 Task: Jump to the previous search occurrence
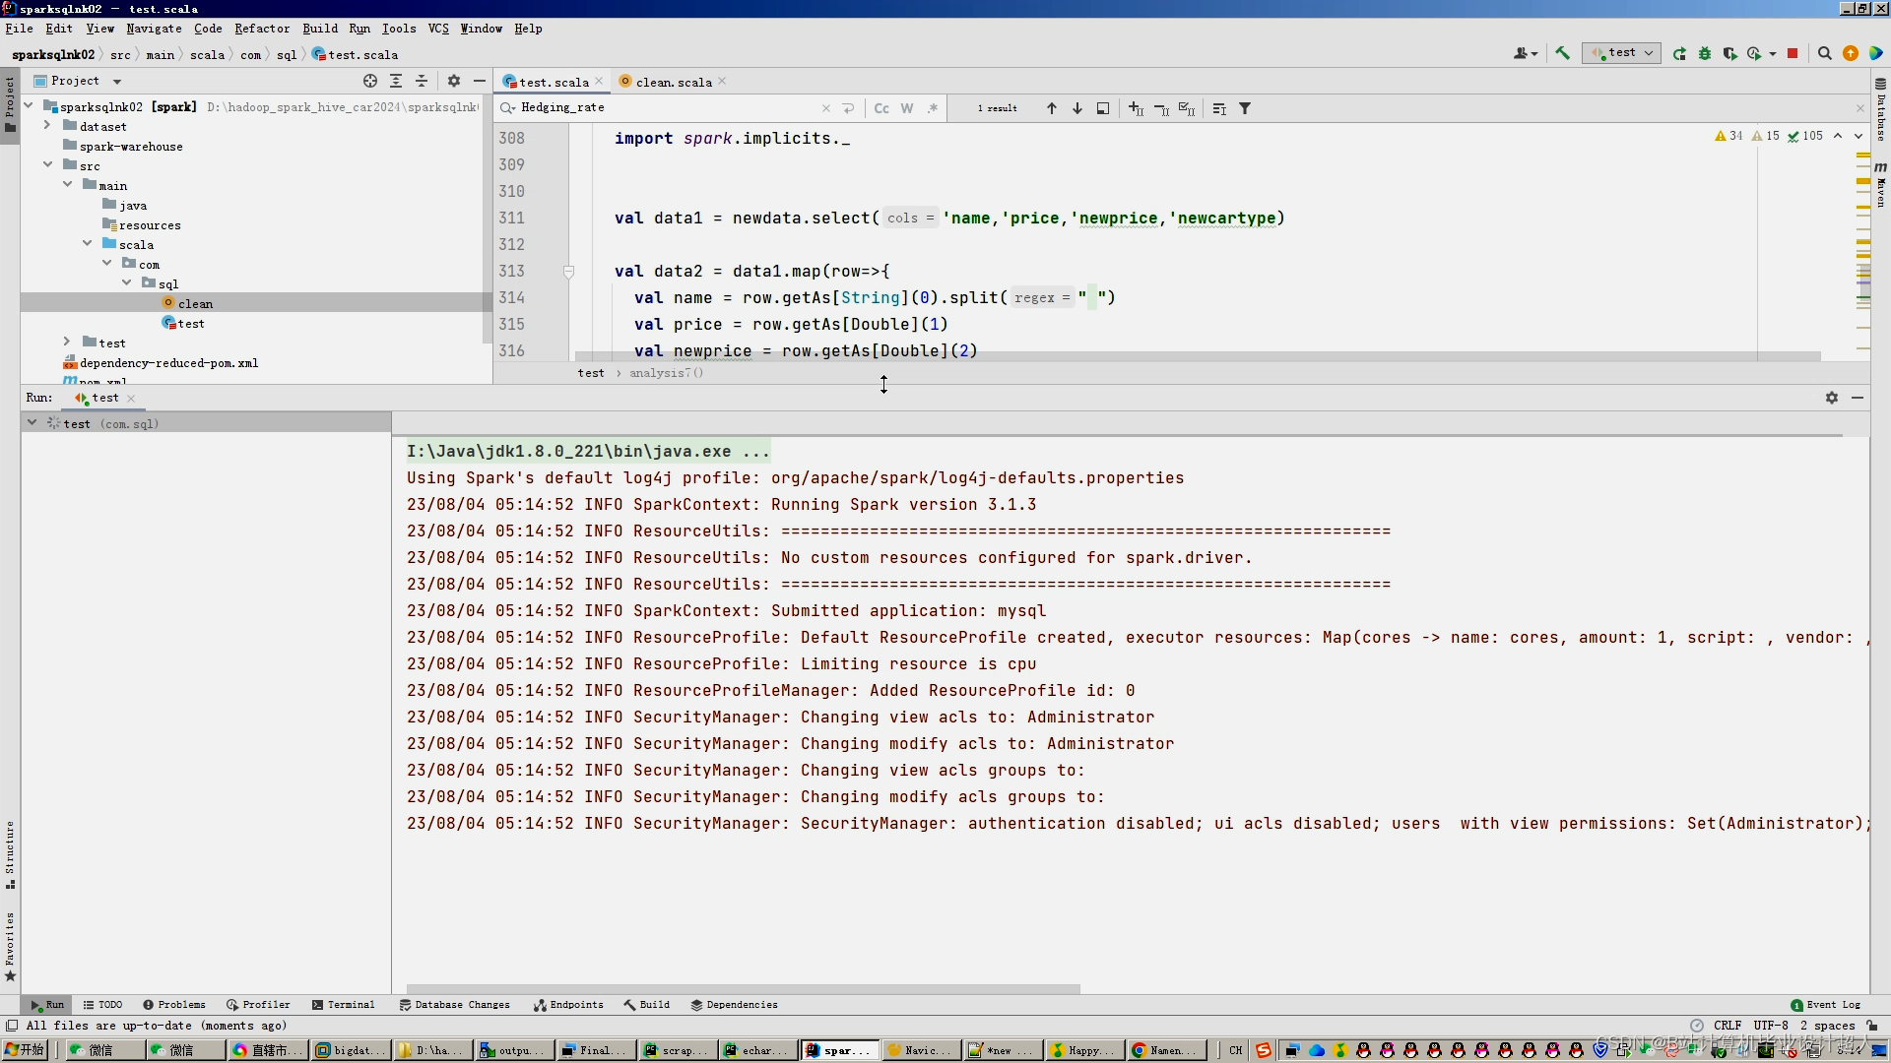1051,108
